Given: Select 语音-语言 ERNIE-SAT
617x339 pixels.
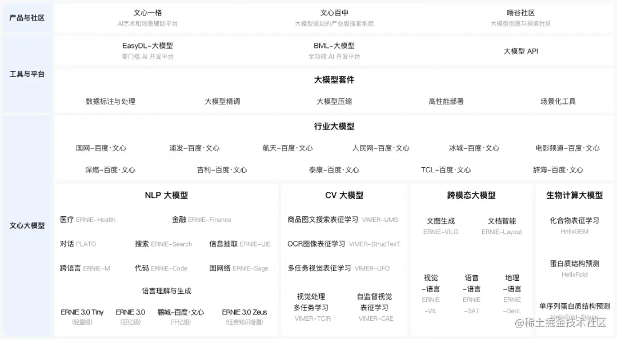Looking at the screenshot, I should (x=471, y=294).
